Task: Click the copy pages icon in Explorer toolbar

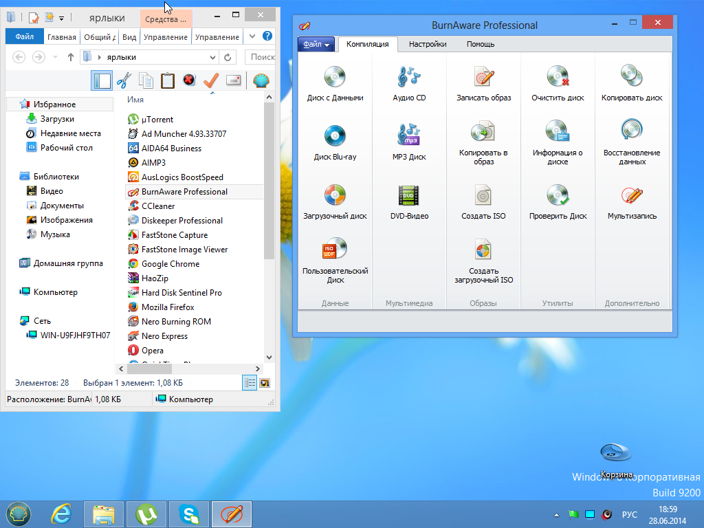Action: click(x=146, y=81)
